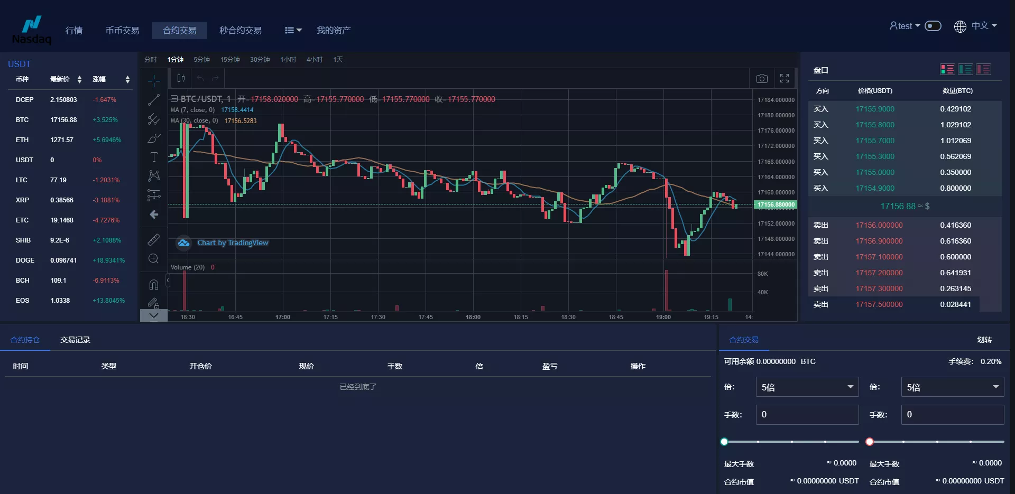Enter fullscreen mode for the chart
The width and height of the screenshot is (1015, 494).
pyautogui.click(x=785, y=79)
